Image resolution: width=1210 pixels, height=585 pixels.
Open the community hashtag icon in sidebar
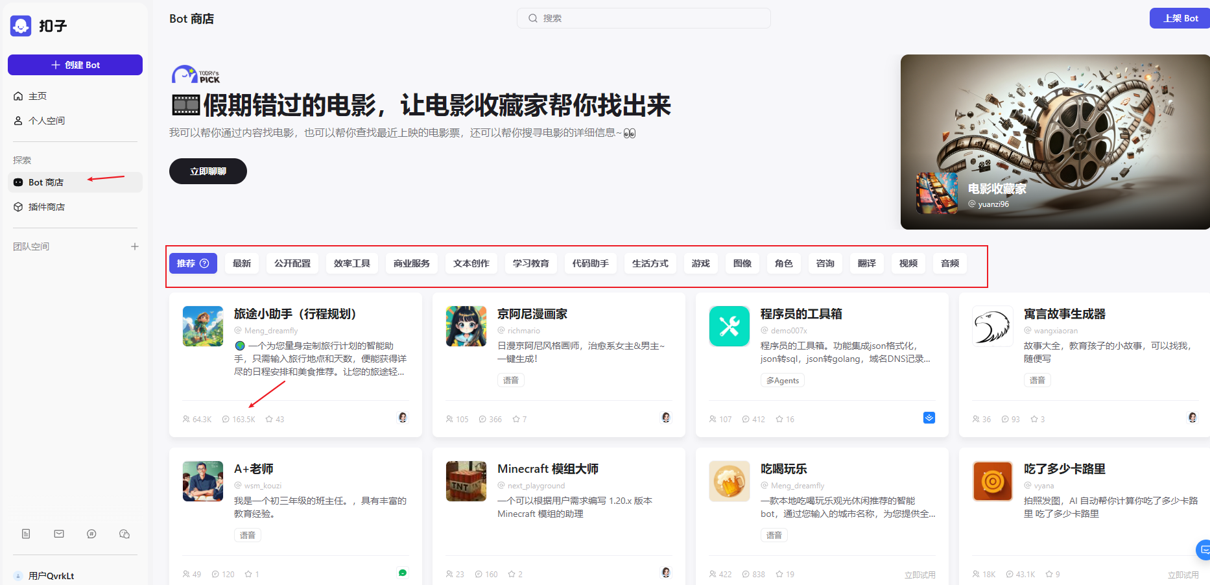91,534
